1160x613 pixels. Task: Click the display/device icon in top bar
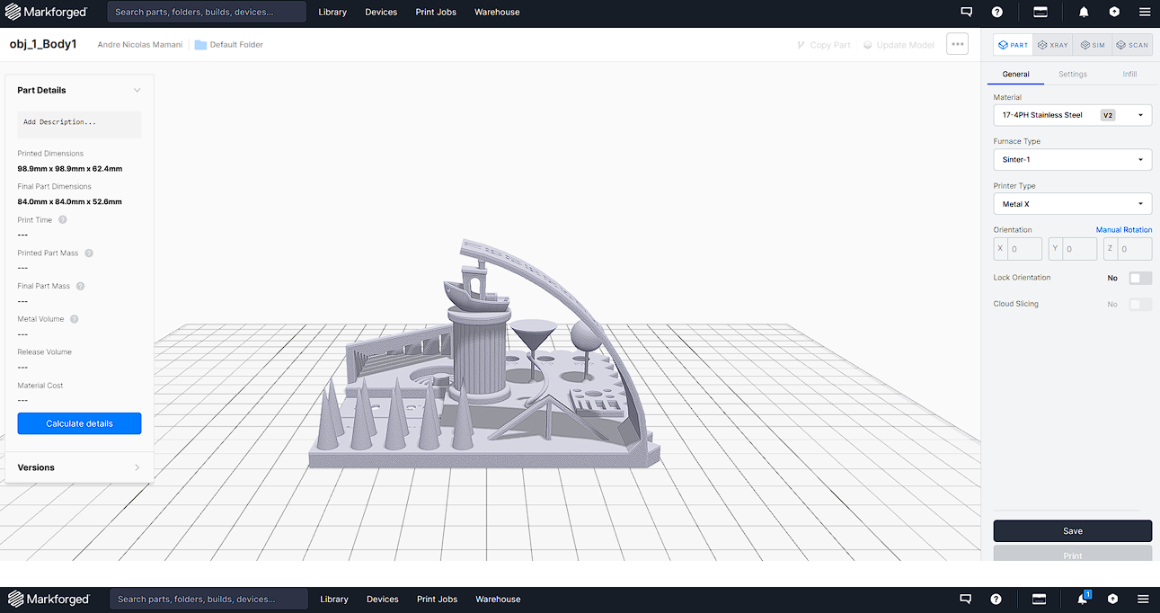click(x=1040, y=12)
